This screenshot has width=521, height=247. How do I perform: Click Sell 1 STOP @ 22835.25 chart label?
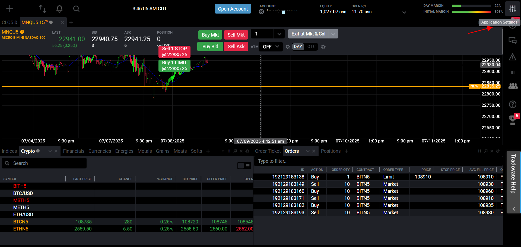point(174,52)
